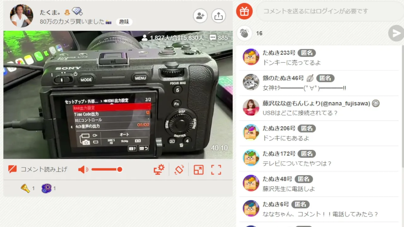This screenshot has height=227, width=404.
Task: Follow the streamer with add-user button
Action: [200, 16]
